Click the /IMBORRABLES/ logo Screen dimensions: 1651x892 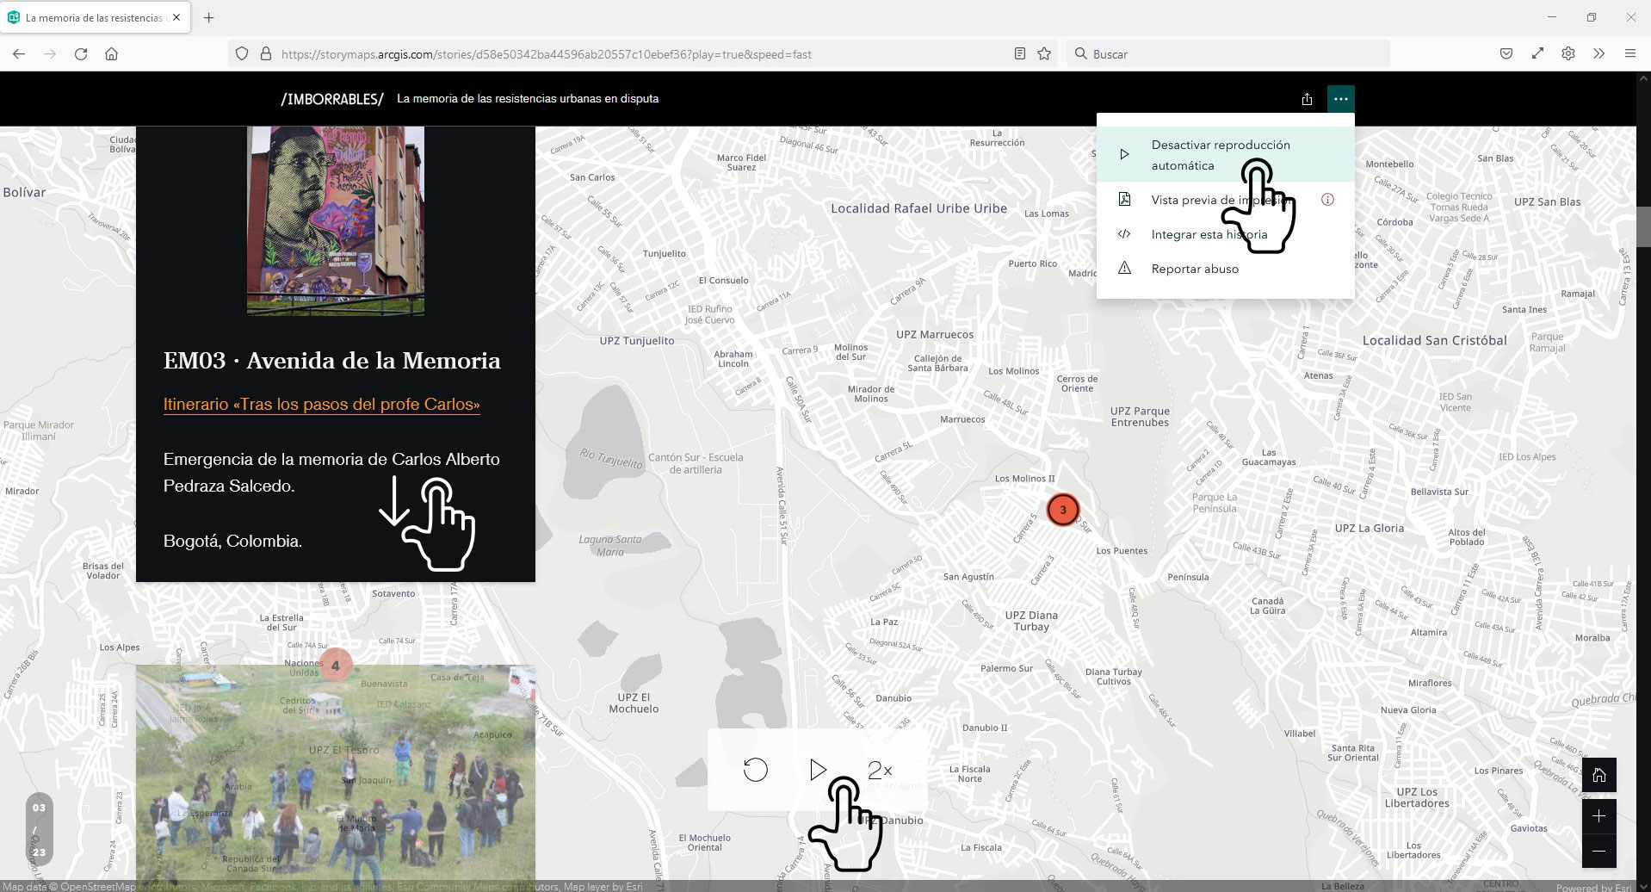[x=332, y=99]
